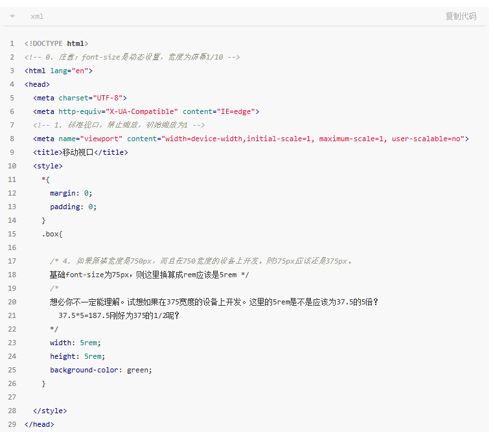Click the DOCTYPE html declaration
This screenshot has height=432, width=493.
pos(56,43)
